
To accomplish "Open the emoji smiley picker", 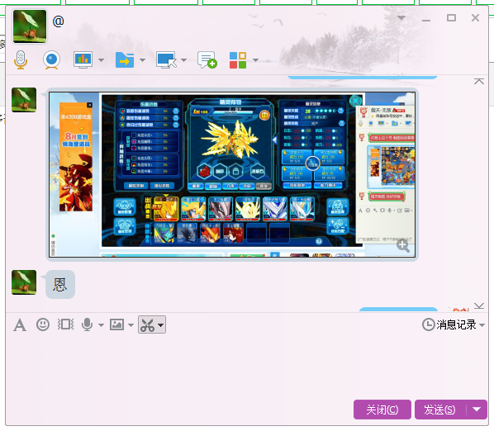I will tap(43, 324).
